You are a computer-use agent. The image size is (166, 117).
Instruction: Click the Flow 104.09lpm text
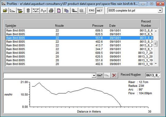[140, 93]
